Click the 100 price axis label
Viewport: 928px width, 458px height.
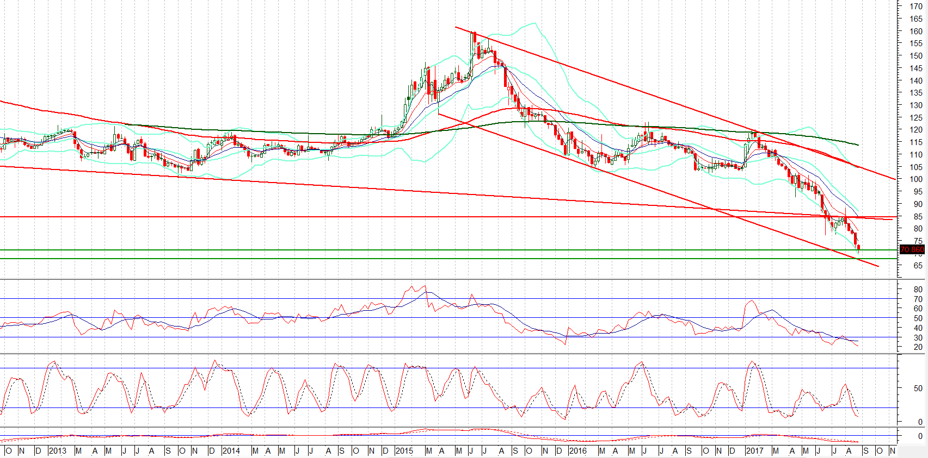(916, 179)
